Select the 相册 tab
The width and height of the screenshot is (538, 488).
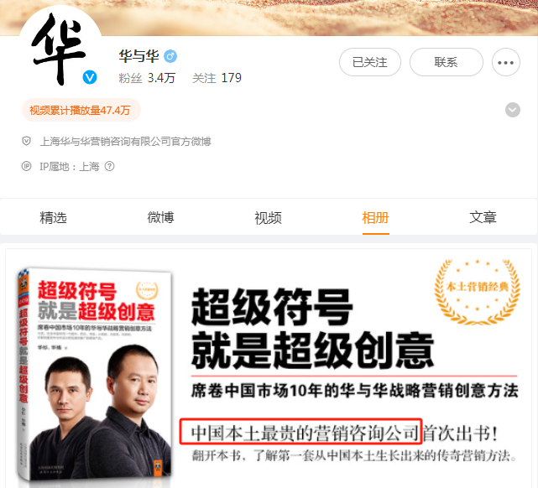point(376,218)
